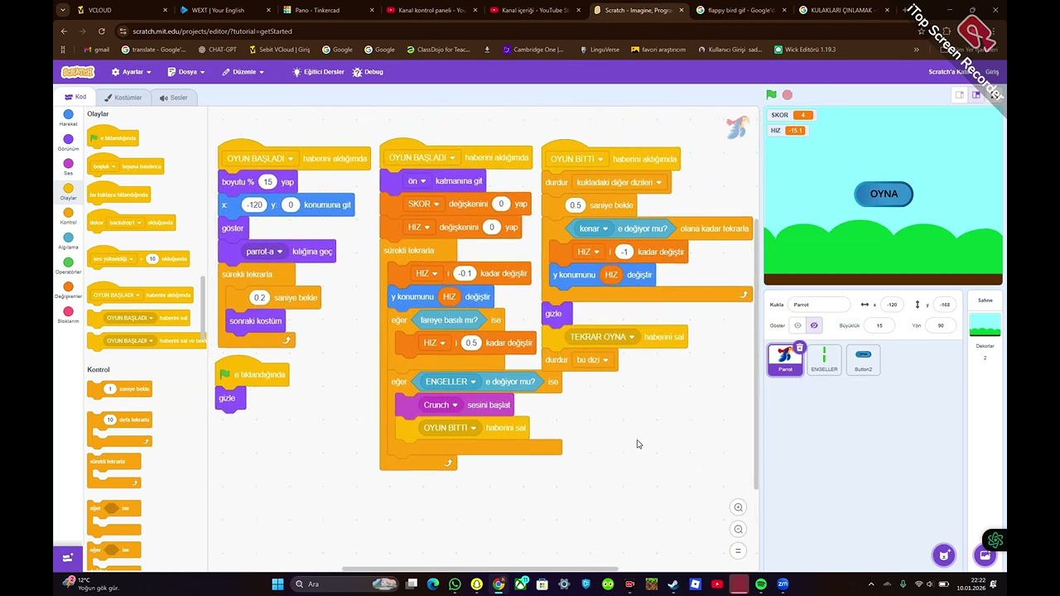Viewport: 1060px width, 596px height.
Task: Reset workspace zoom with the equals icon
Action: point(738,550)
